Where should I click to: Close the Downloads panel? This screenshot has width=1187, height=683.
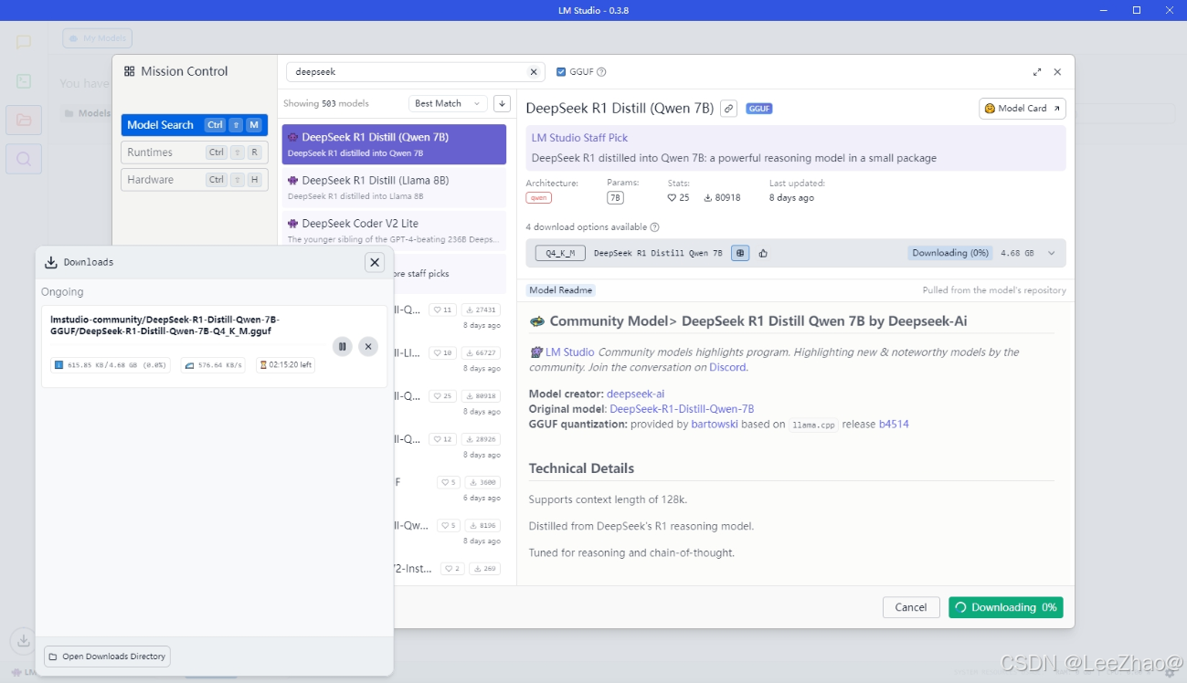coord(375,262)
